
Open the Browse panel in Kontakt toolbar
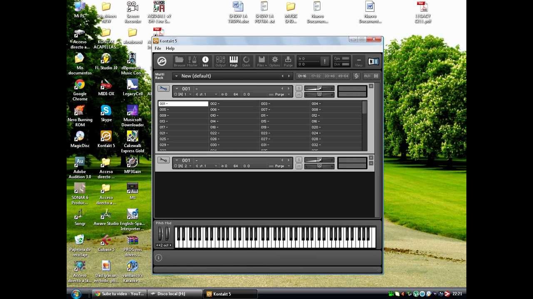tap(179, 61)
